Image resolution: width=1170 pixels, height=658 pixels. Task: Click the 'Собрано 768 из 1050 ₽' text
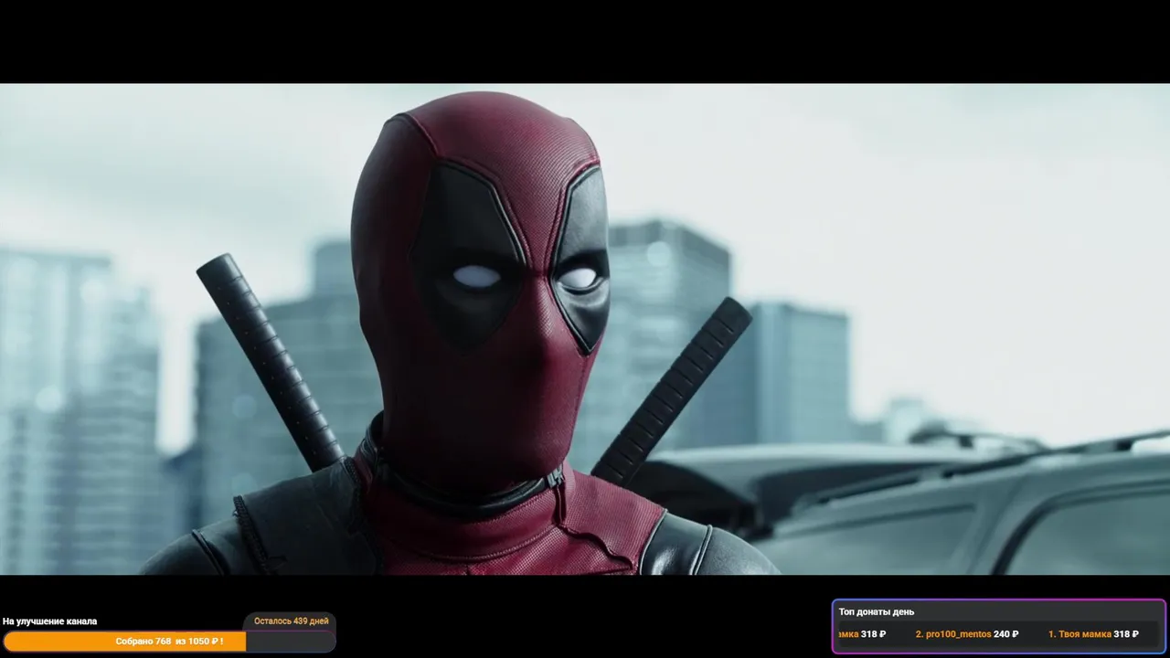point(169,642)
